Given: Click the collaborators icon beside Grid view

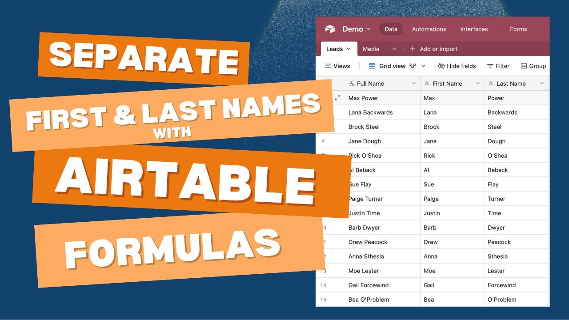Looking at the screenshot, I should tap(413, 66).
